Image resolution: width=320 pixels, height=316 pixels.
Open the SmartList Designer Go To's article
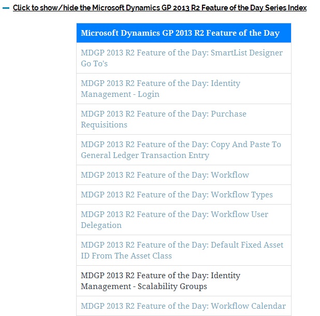point(182,58)
